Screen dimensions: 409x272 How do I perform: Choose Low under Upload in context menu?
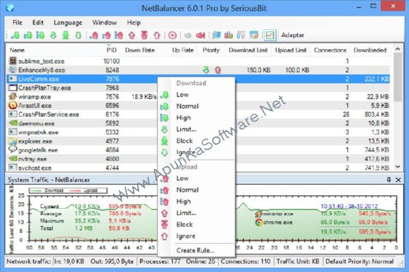click(x=196, y=179)
